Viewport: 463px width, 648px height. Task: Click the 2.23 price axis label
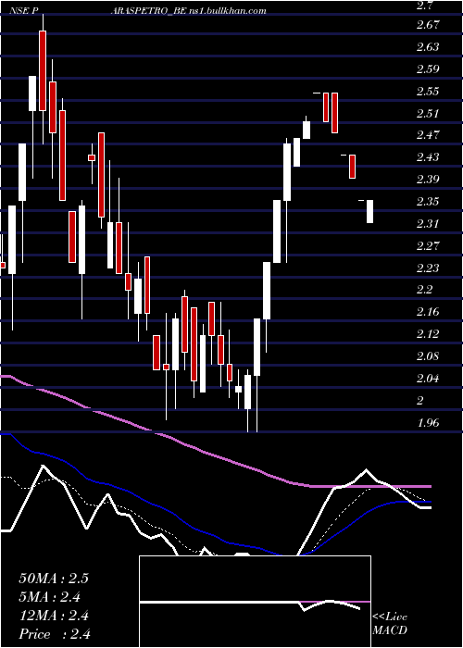[x=428, y=268]
